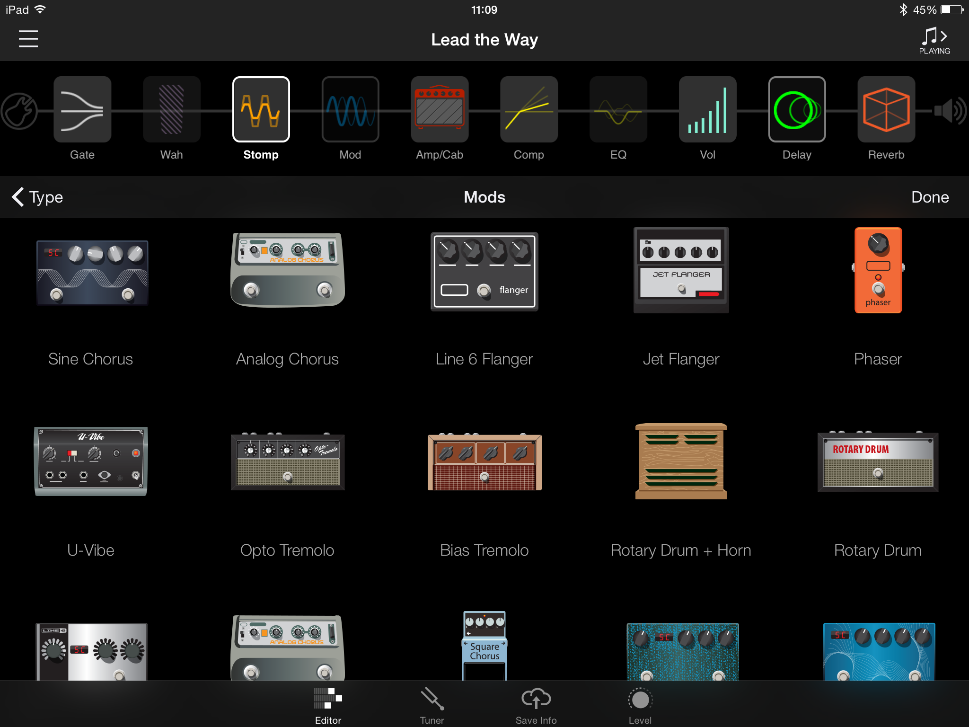Select the EQ block icon

click(x=618, y=109)
